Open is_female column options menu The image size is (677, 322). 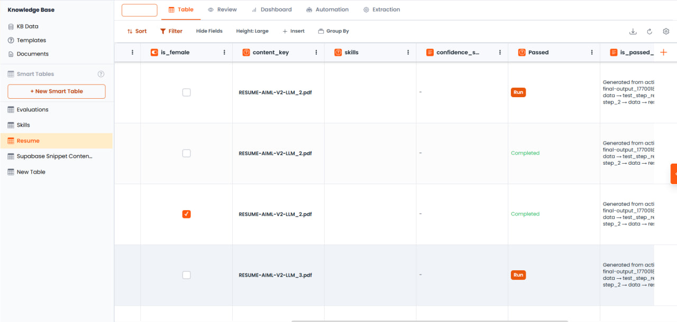(x=224, y=52)
